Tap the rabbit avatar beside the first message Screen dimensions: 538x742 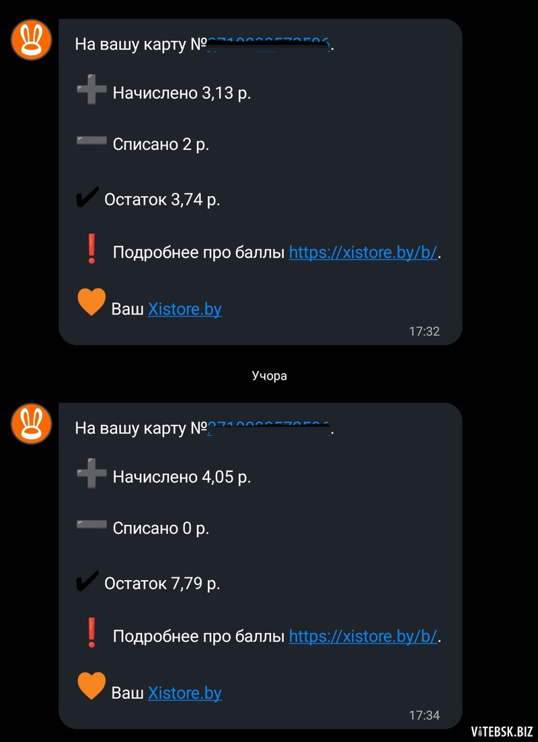point(31,40)
